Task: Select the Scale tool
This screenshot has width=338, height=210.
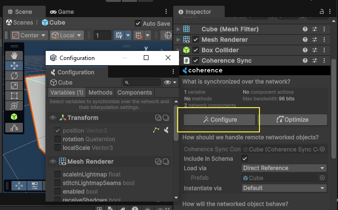Action: 14,86
